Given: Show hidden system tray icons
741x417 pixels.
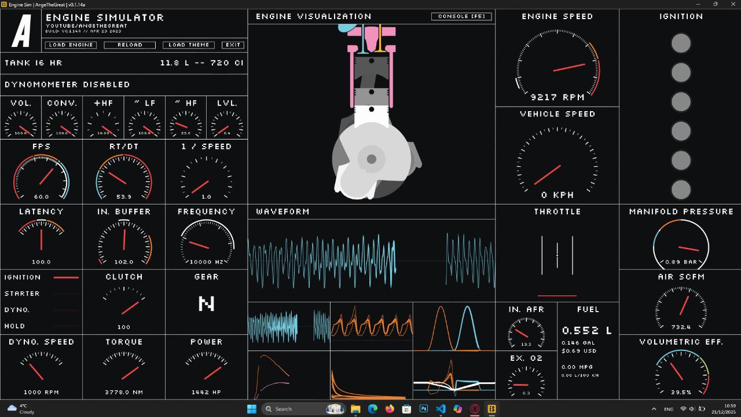Looking at the screenshot, I should [654, 409].
